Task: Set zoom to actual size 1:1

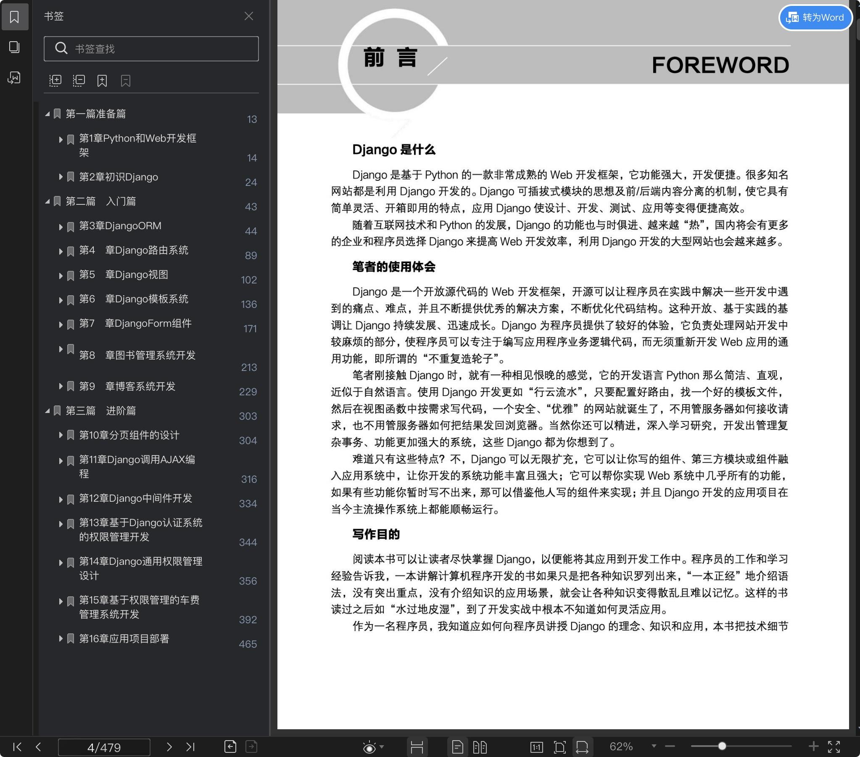Action: click(536, 747)
